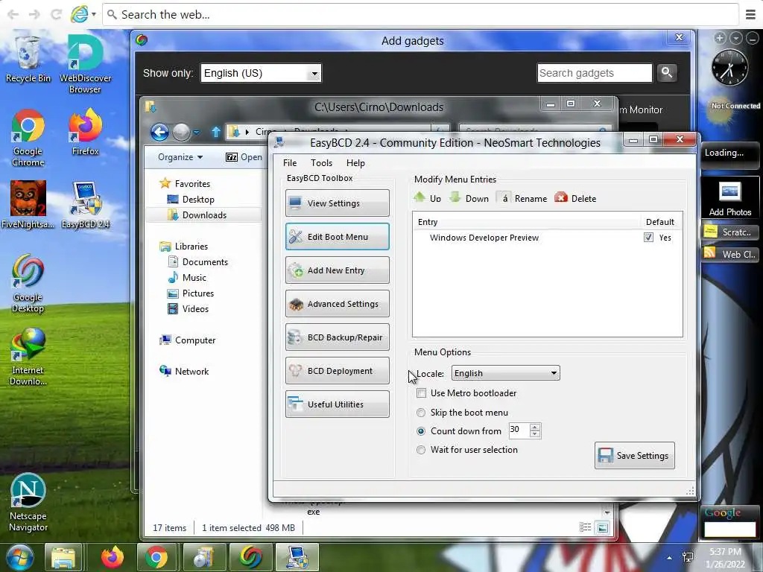Open Firefox desktop shortcut
763x572 pixels.
(x=85, y=132)
